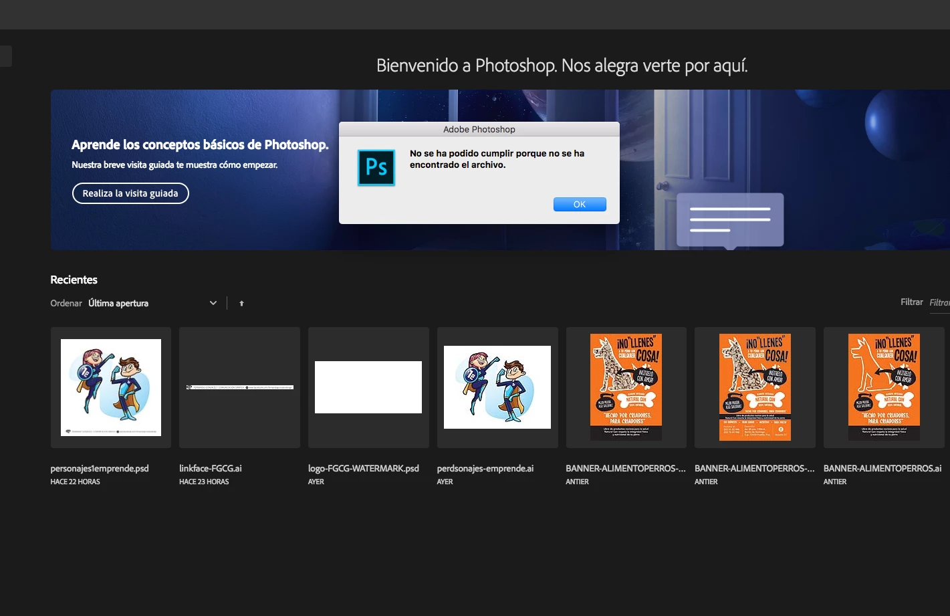Click the personajes1emprende.psd file name
950x616 pixels.
coord(100,468)
